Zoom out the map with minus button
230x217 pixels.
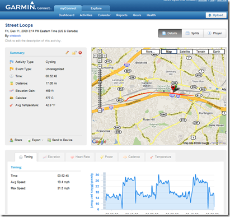(100, 110)
